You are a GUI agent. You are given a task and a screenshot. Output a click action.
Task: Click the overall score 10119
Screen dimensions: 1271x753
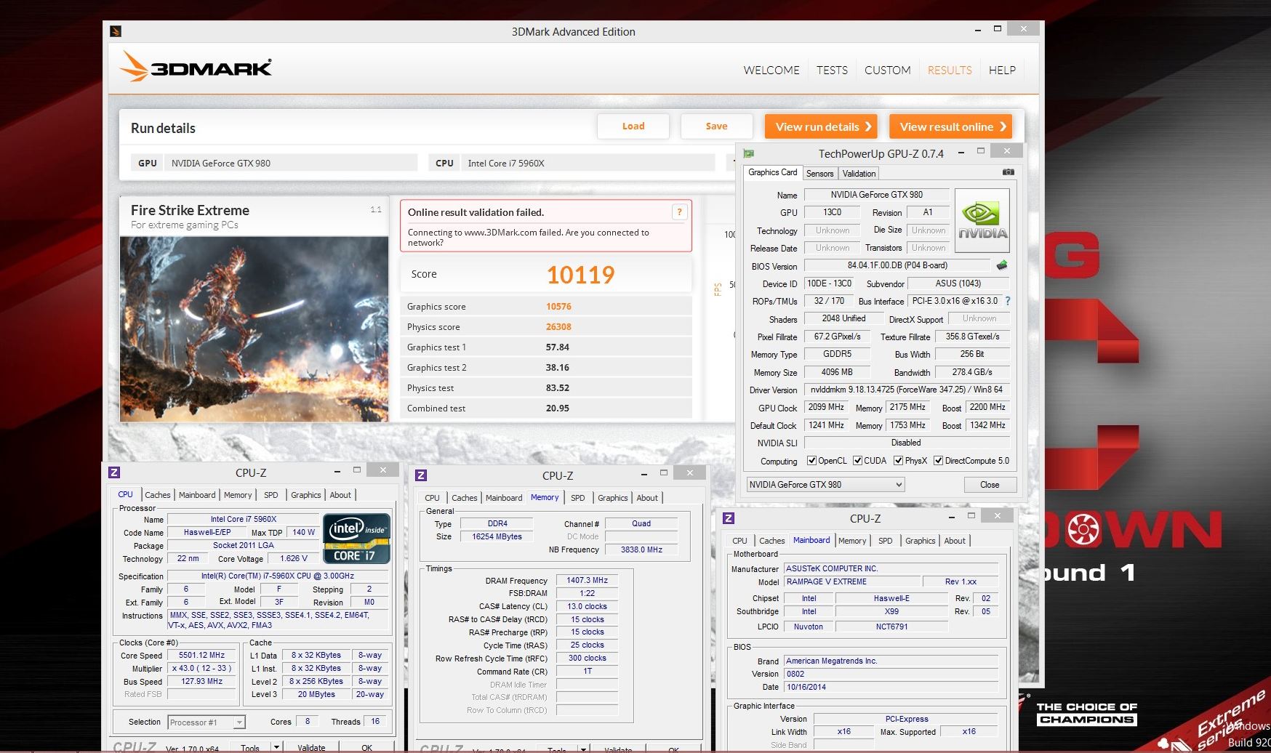pos(580,275)
